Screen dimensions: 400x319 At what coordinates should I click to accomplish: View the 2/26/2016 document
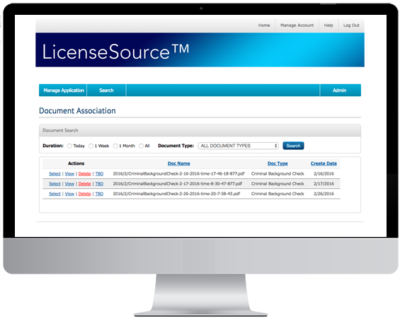[x=69, y=194]
